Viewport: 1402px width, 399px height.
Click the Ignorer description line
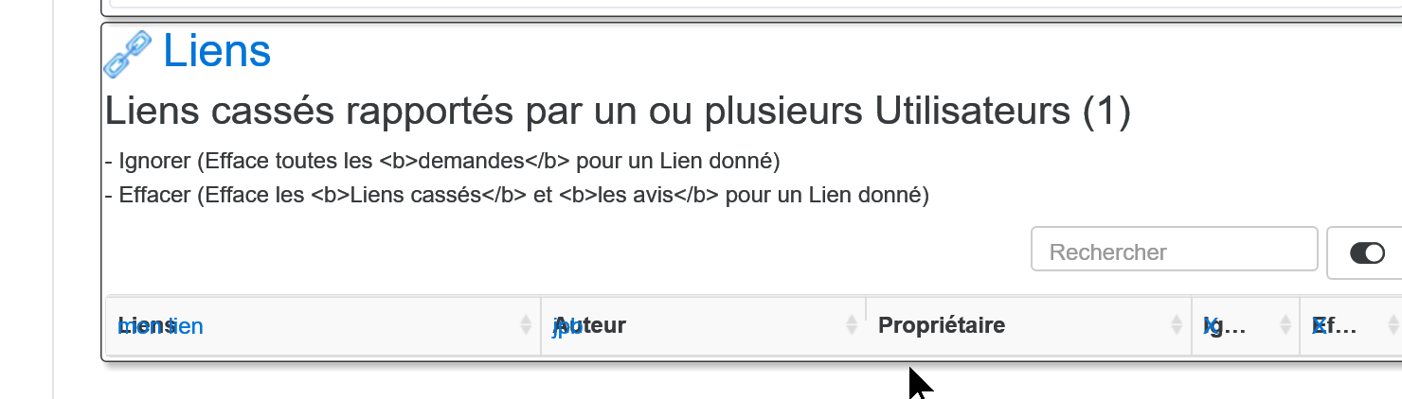[442, 161]
